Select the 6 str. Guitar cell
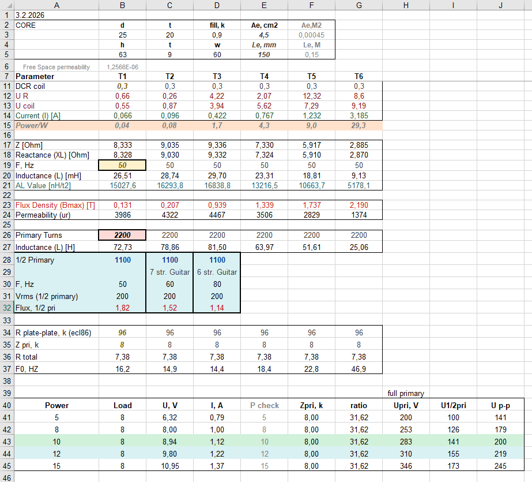The width and height of the screenshot is (532, 482). [217, 272]
